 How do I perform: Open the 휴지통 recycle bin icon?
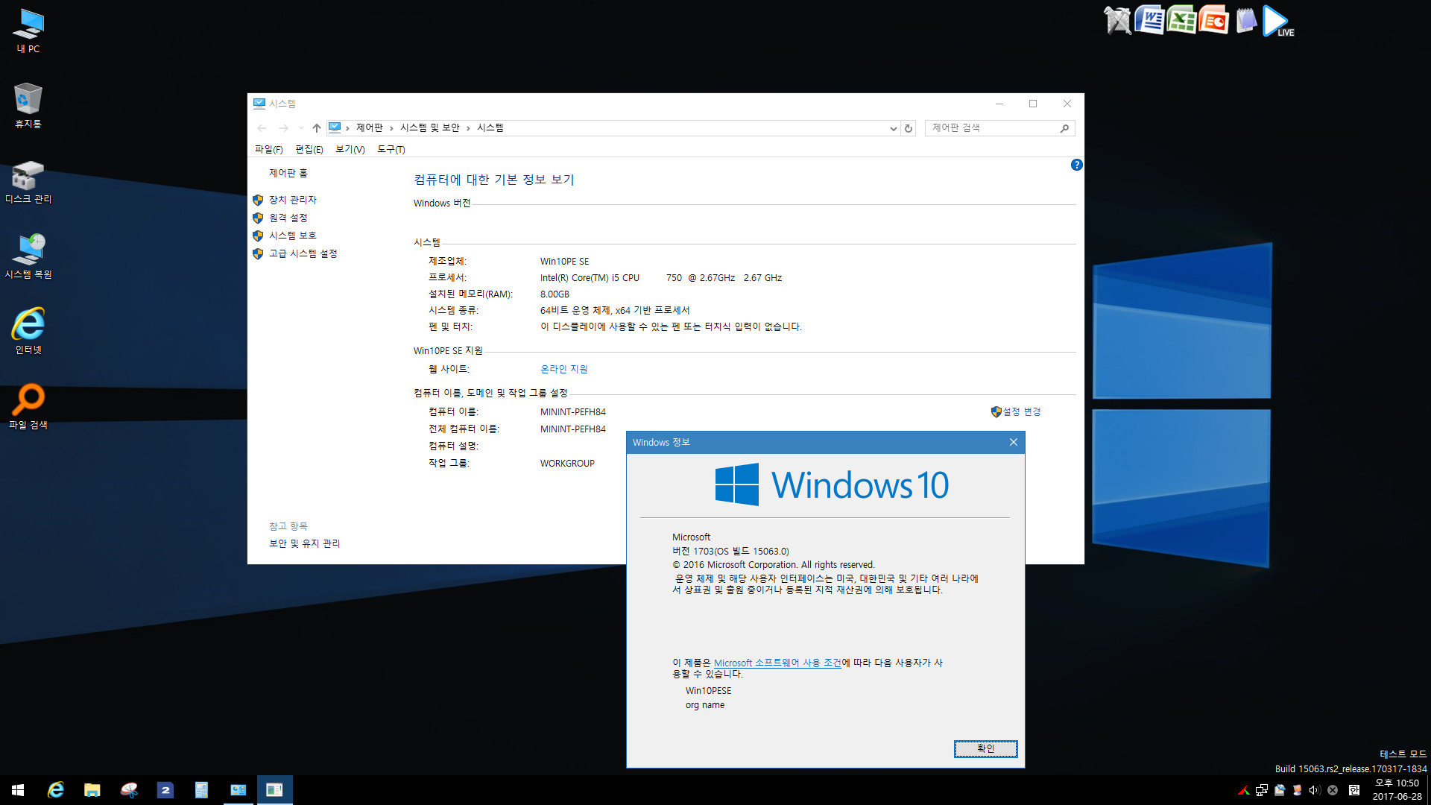(28, 106)
